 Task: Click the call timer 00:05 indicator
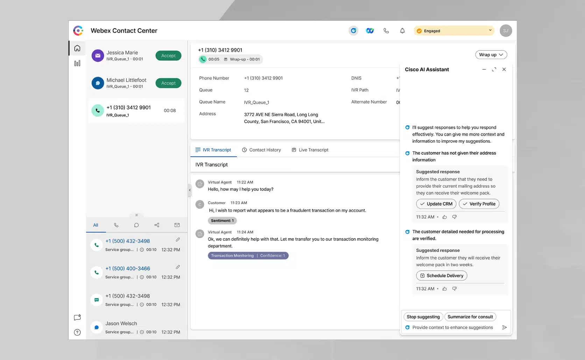tap(210, 59)
